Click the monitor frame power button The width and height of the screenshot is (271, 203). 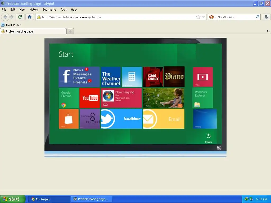tap(219, 148)
